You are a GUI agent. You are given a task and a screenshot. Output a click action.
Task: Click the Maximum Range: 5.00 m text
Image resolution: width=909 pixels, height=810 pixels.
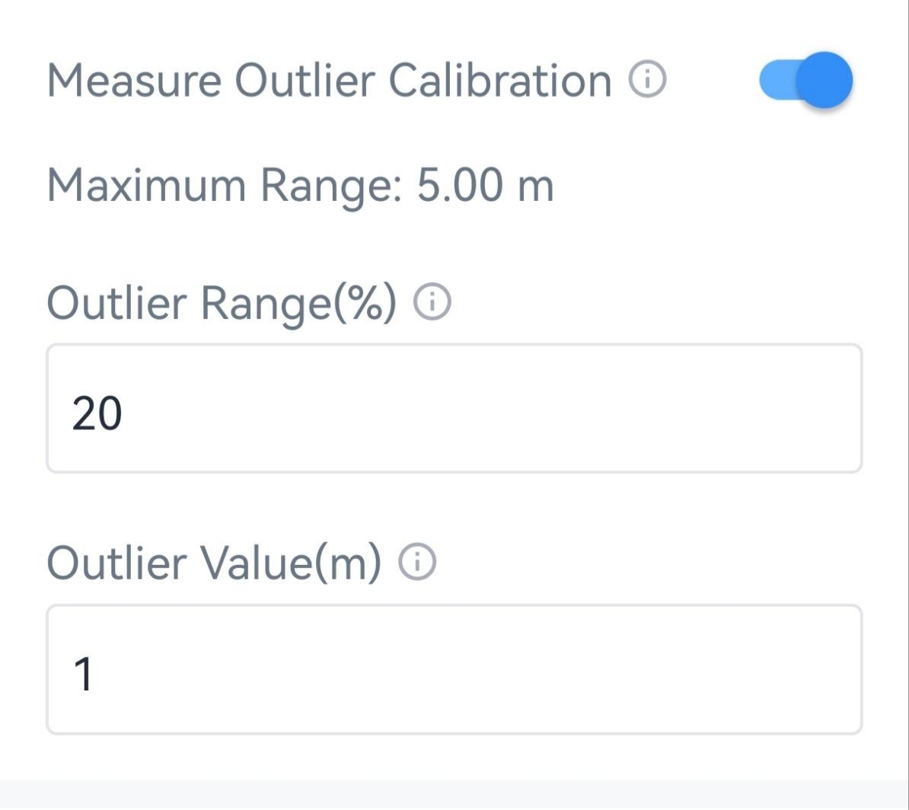pyautogui.click(x=300, y=185)
